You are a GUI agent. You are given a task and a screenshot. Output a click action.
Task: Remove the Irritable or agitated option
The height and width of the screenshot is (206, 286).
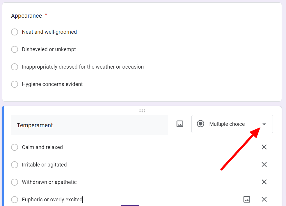pyautogui.click(x=264, y=164)
